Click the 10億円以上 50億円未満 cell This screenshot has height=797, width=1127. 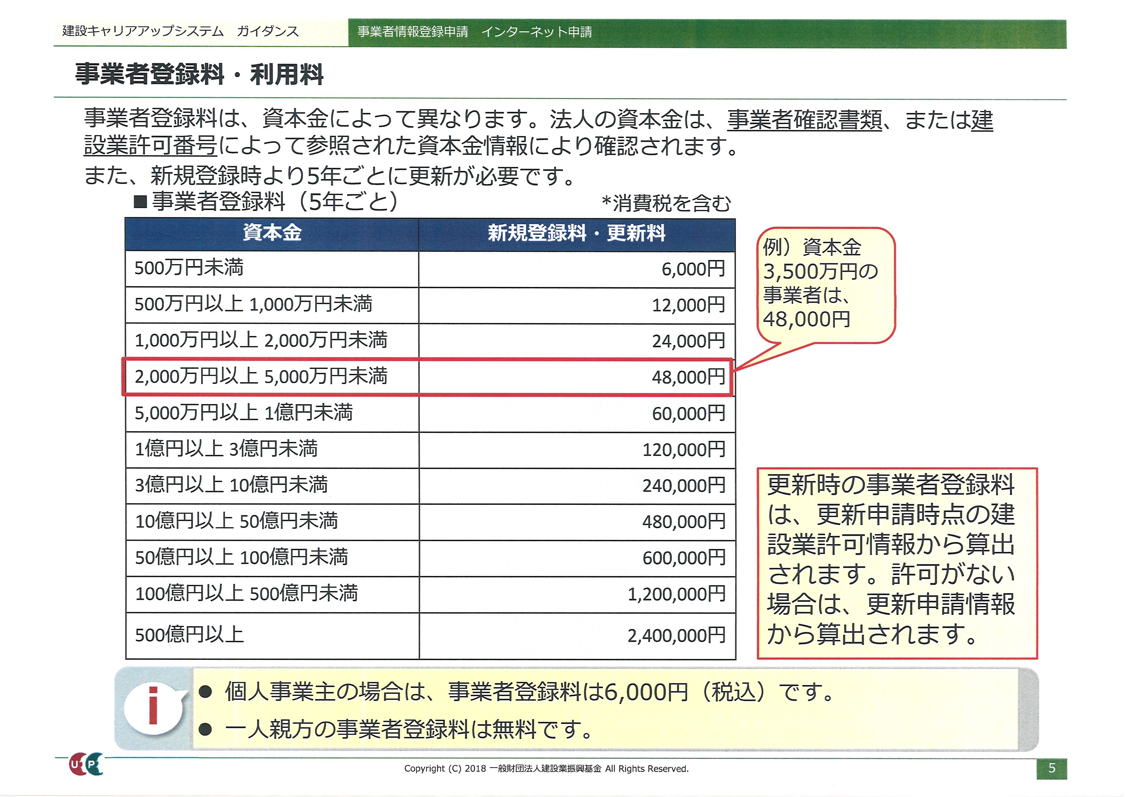coord(272,522)
